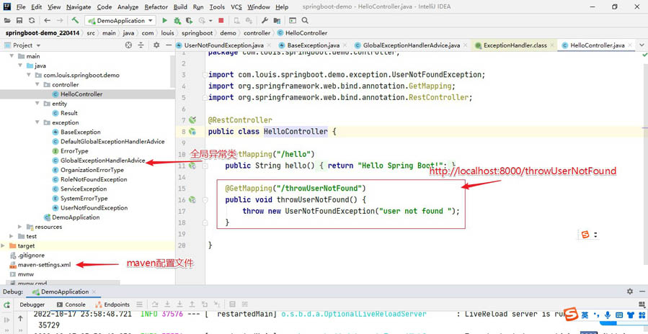Click the Project panel vertical scrollbar
The width and height of the screenshot is (648, 334).
173,71
